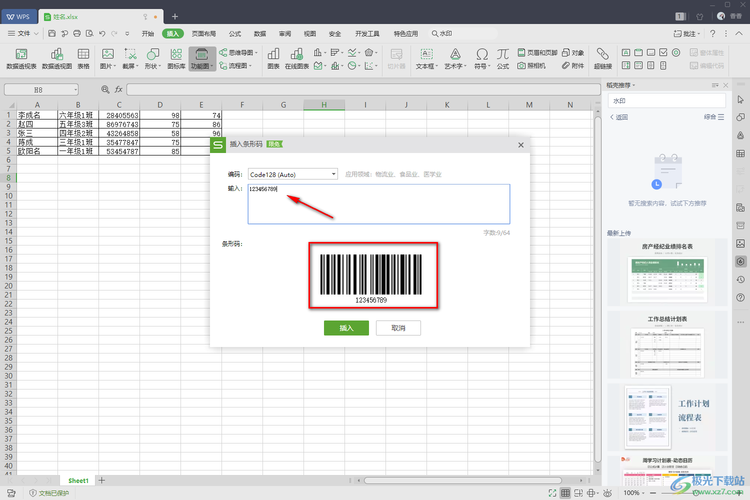750x500 pixels.
Task: Click the save icon in quick toolbar
Action: point(52,33)
